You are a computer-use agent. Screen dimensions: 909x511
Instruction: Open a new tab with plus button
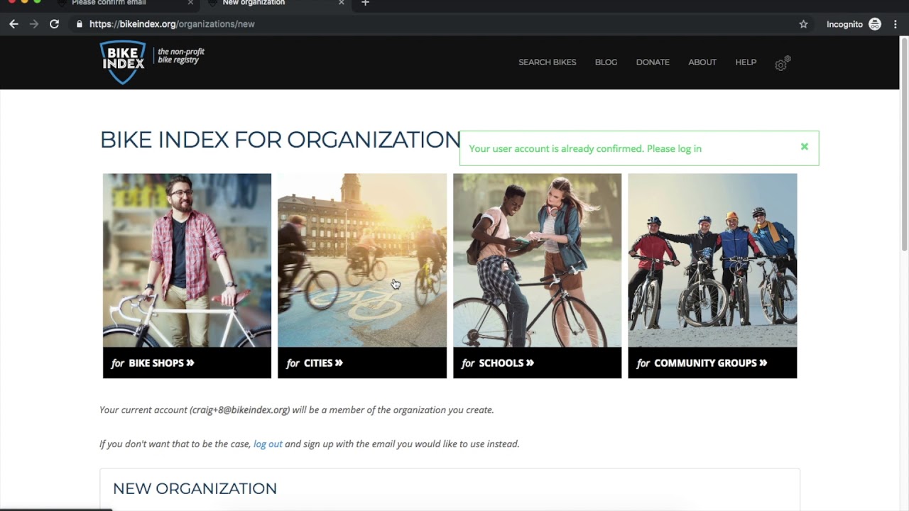pyautogui.click(x=365, y=4)
